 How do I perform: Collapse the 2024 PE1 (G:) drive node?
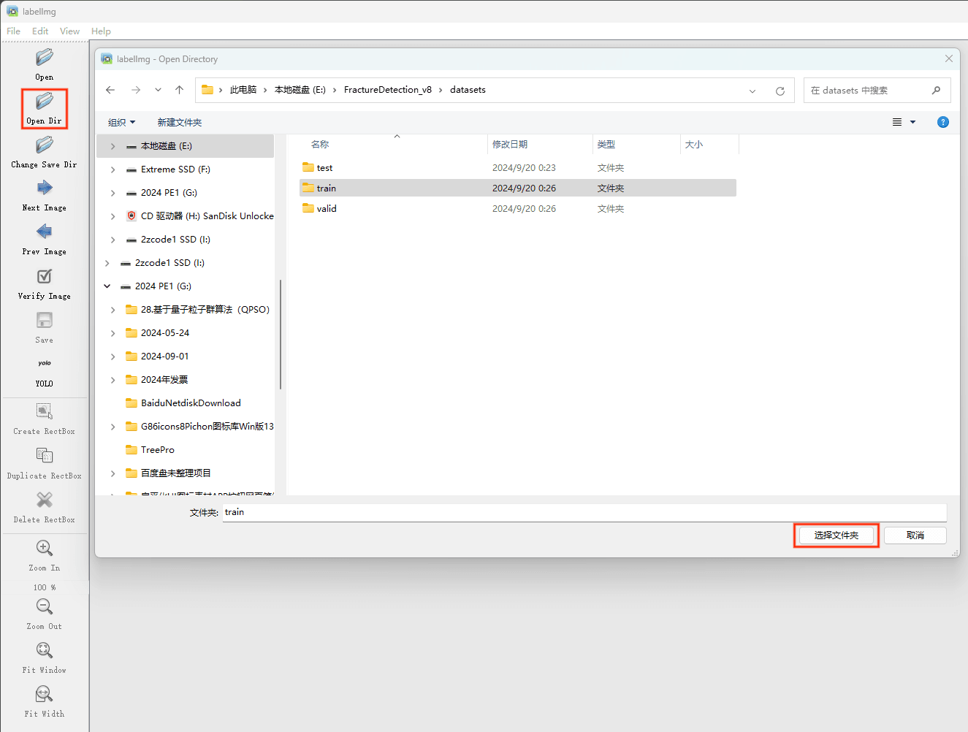pos(107,286)
